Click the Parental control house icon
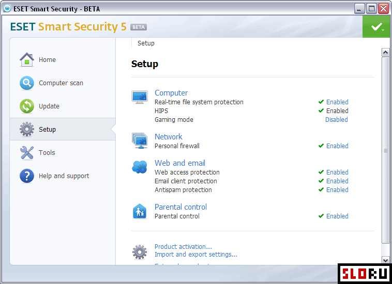This screenshot has width=392, height=284. 140,211
